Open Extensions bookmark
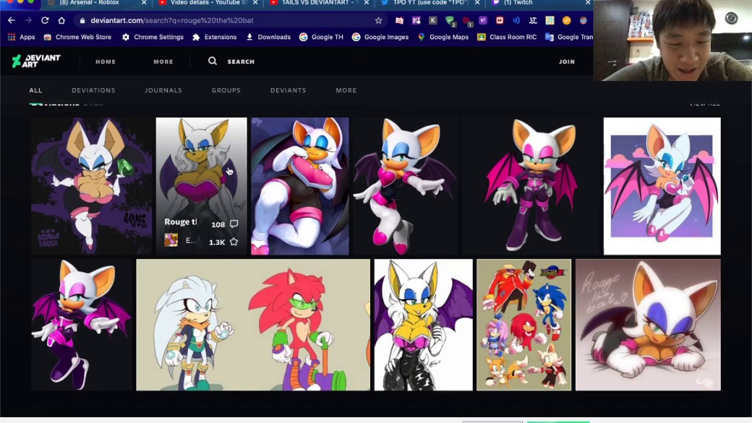The image size is (752, 423). coord(214,37)
